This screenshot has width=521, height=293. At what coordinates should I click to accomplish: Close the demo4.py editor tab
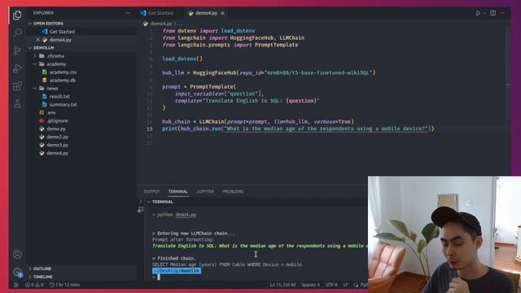click(222, 13)
